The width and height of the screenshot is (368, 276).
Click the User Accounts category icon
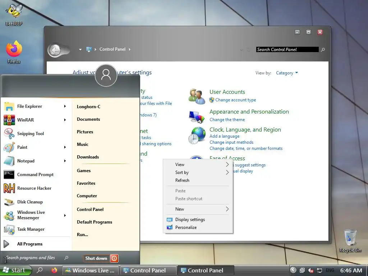(197, 96)
